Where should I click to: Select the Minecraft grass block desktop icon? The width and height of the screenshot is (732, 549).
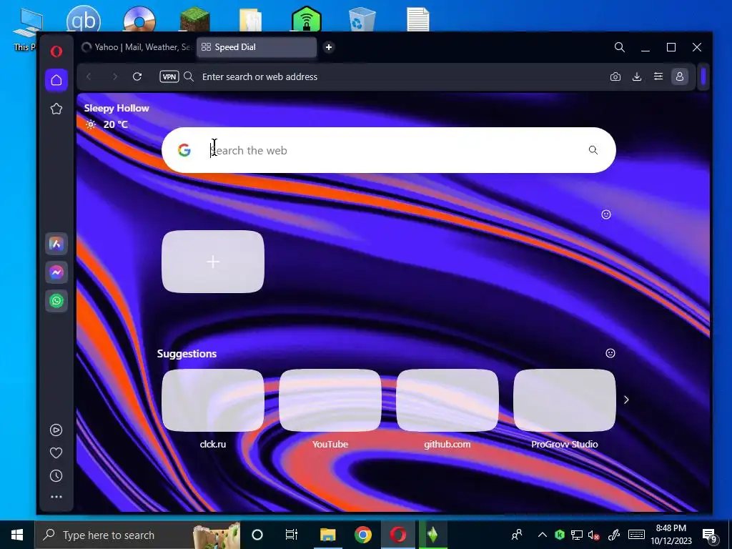tap(194, 19)
